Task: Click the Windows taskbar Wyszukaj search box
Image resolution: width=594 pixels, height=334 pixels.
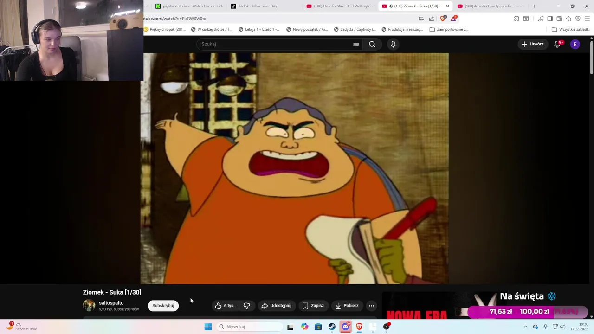Action: [x=249, y=327]
